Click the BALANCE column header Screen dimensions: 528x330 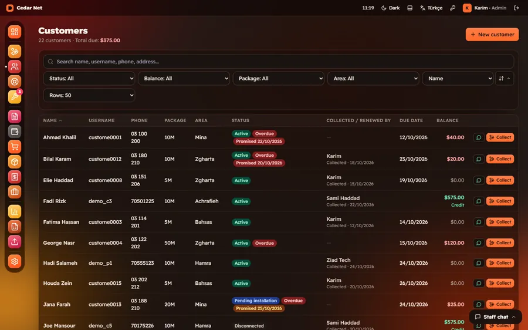coord(448,120)
